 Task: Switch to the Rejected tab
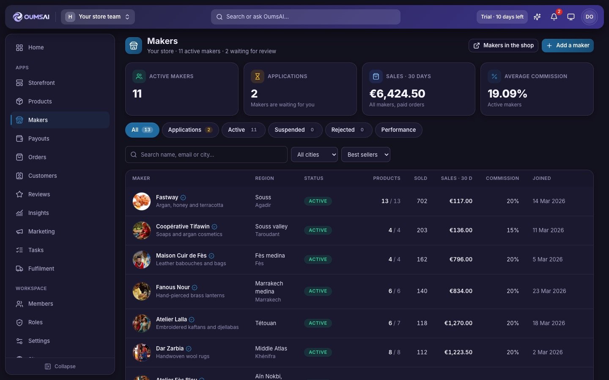(x=348, y=130)
